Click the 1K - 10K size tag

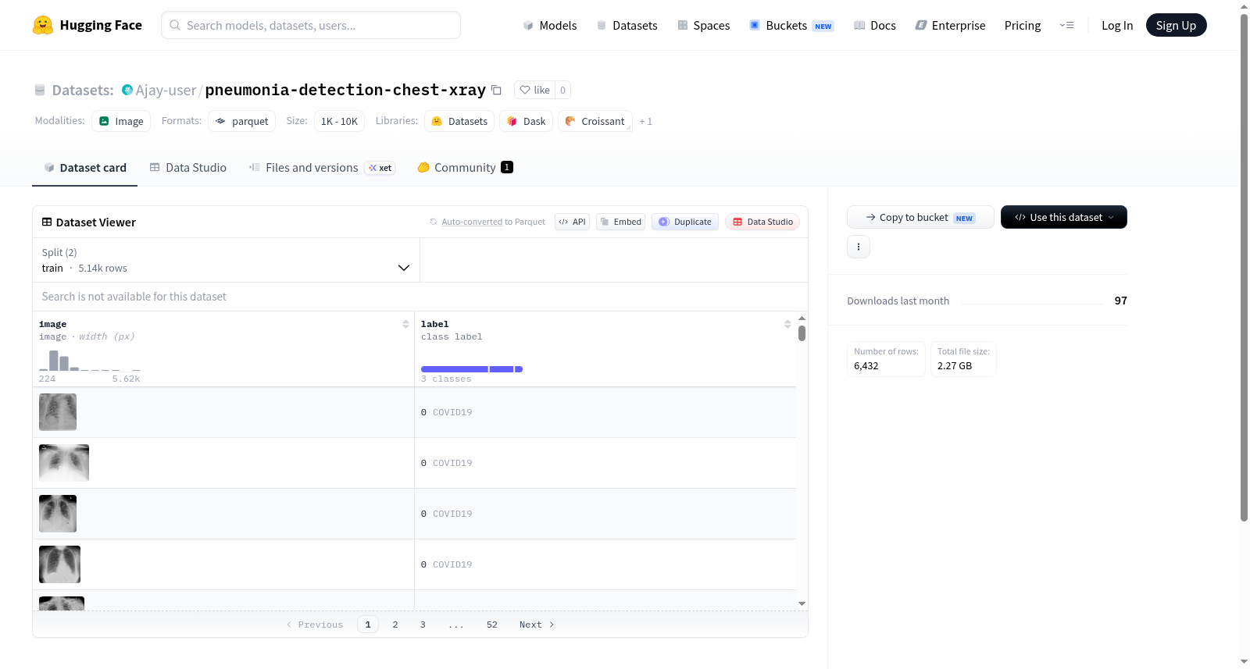pos(339,121)
